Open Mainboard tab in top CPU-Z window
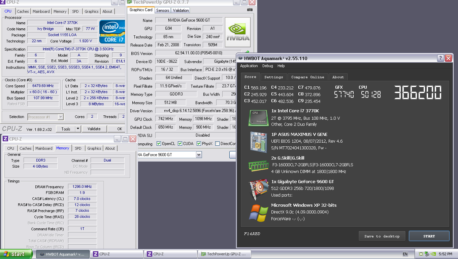 coord(41,11)
